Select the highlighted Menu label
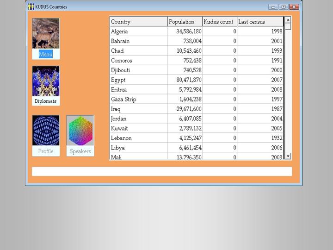Screen dimensions: 333x250 click(46, 54)
